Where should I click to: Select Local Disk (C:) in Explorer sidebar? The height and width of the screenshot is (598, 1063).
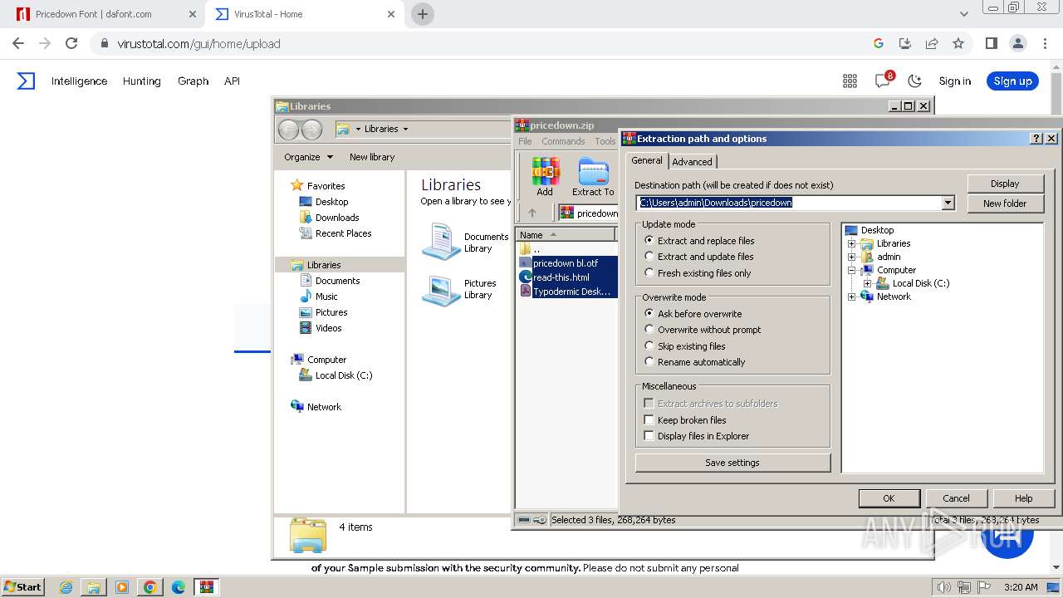coord(343,375)
